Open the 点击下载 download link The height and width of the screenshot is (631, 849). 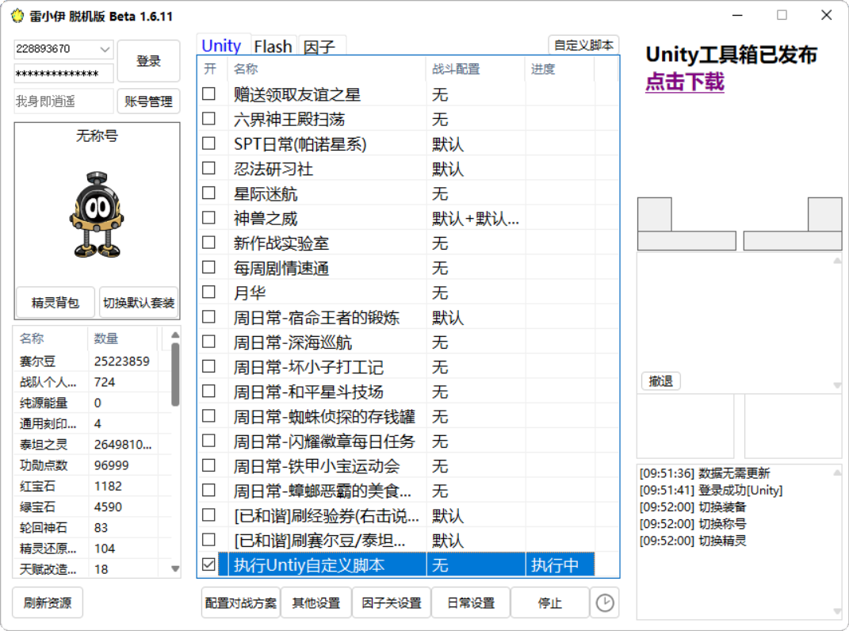point(684,82)
